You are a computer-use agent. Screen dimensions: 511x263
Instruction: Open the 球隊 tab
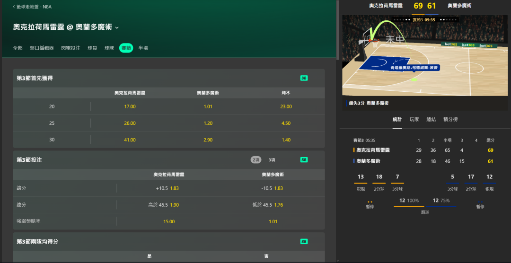[x=109, y=48]
